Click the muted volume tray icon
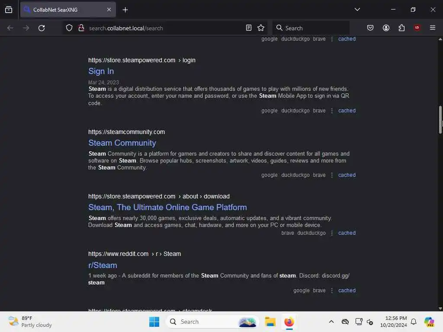The width and height of the screenshot is (443, 332). [x=370, y=322]
